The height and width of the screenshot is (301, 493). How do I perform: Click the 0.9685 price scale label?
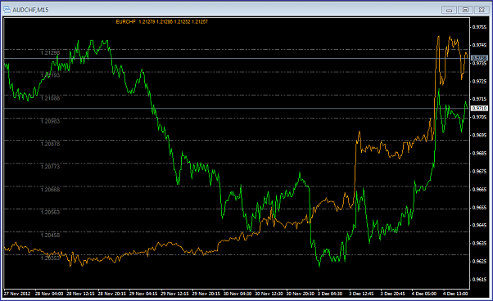(x=479, y=153)
